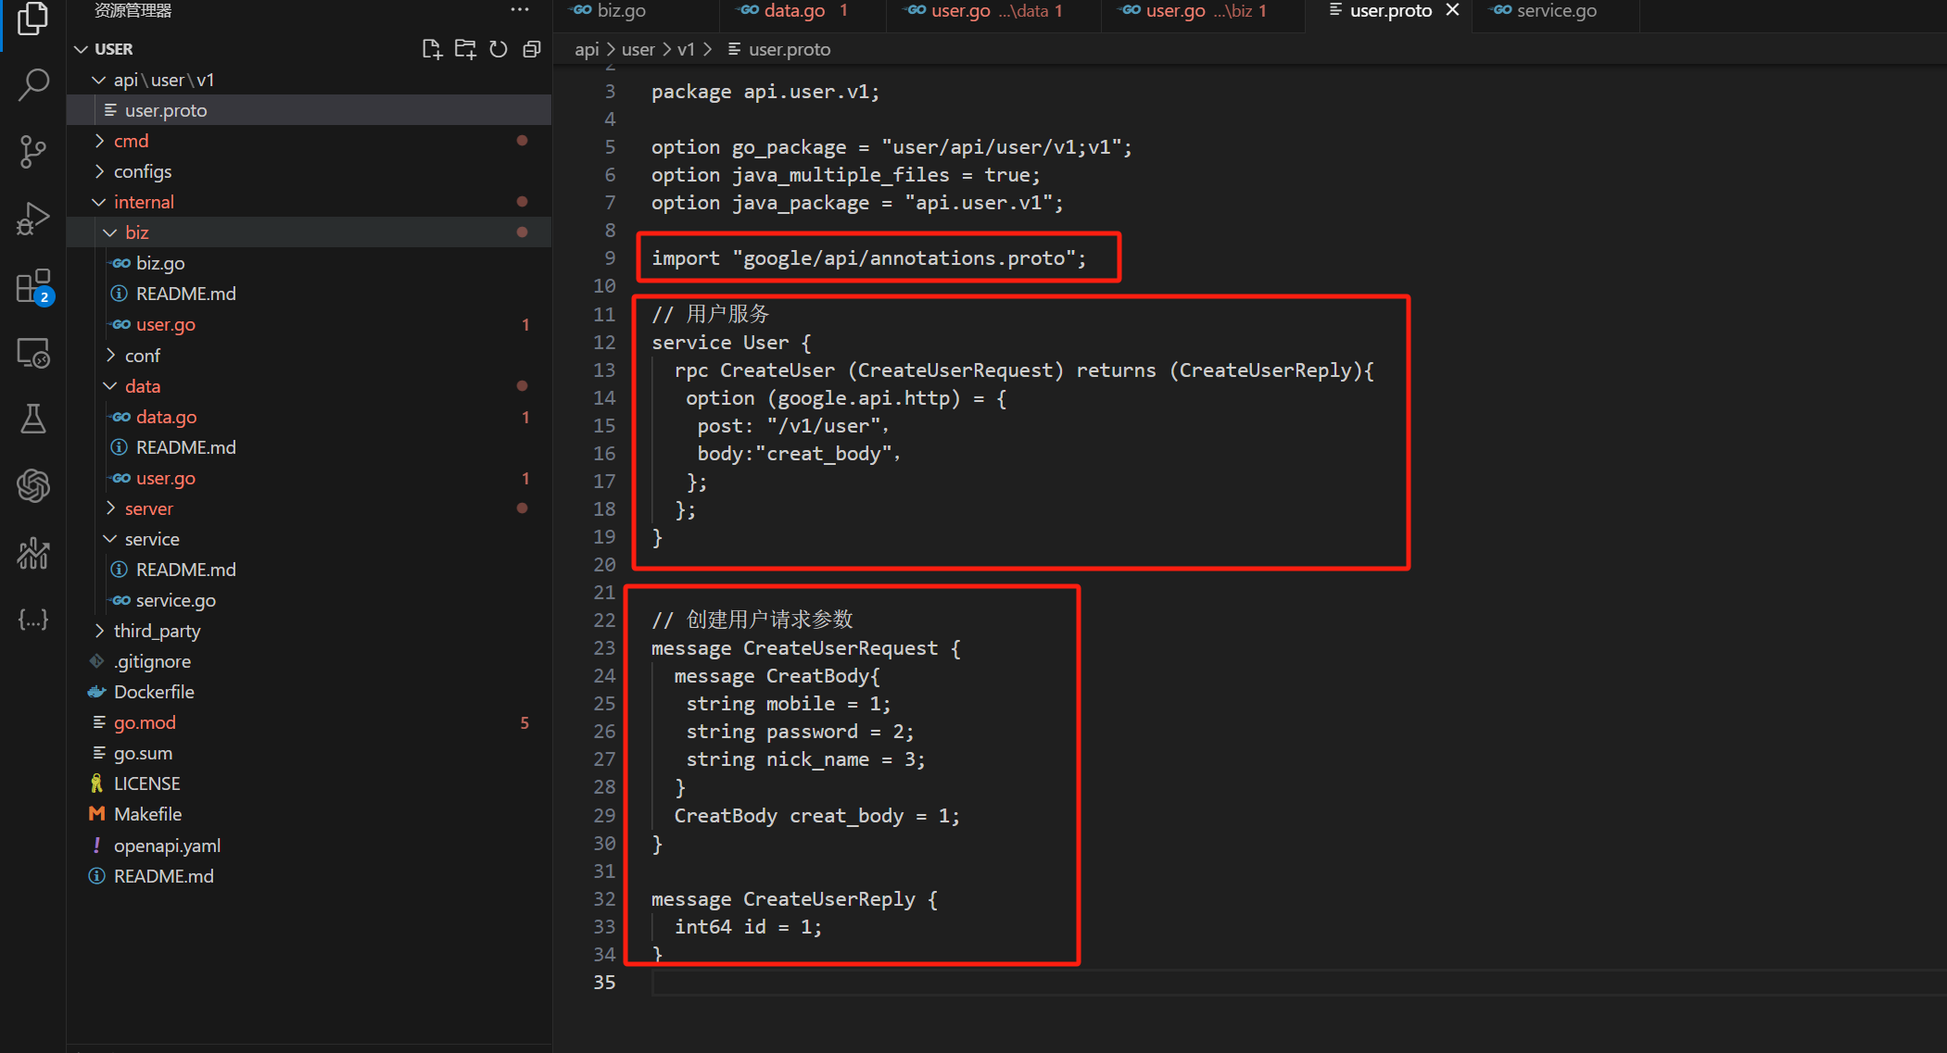Open openapi.yaml in the file tree

click(310, 846)
